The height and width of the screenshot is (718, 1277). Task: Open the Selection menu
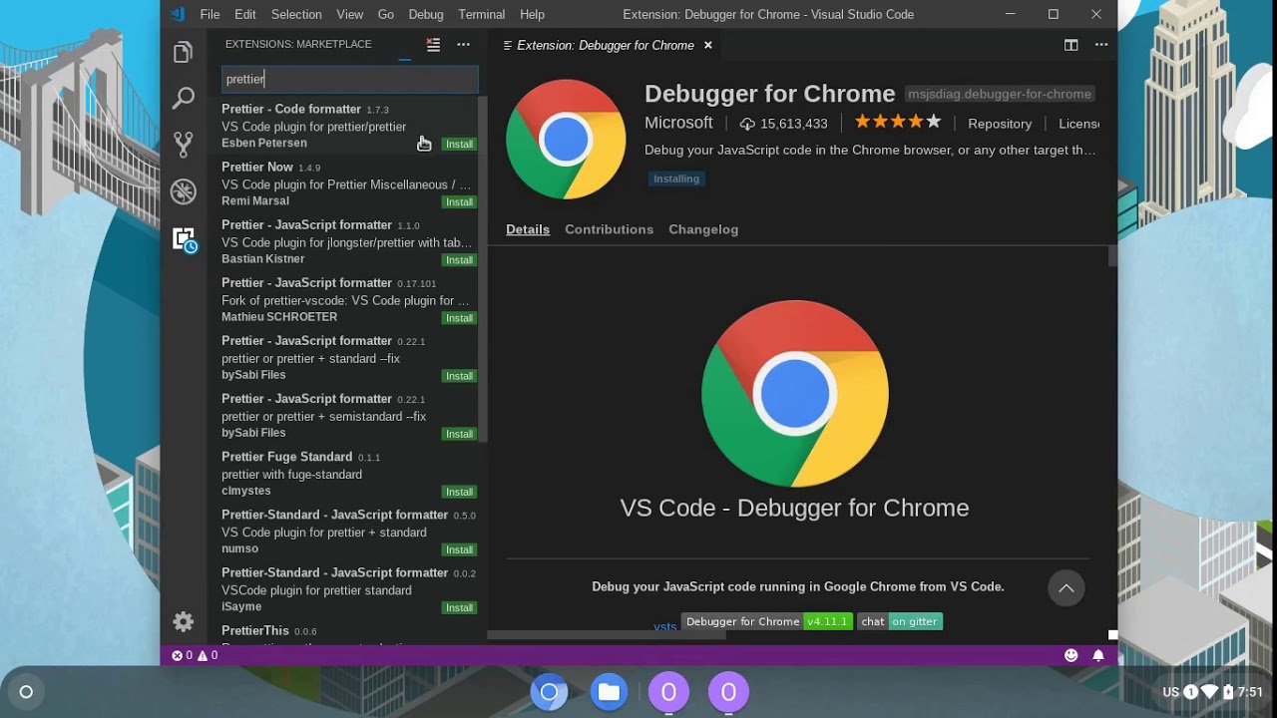(x=296, y=14)
